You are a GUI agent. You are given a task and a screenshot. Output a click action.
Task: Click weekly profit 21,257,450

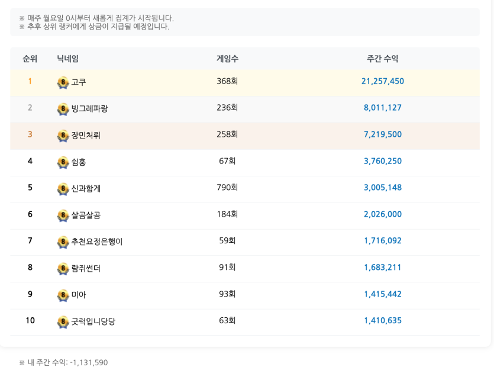point(382,81)
